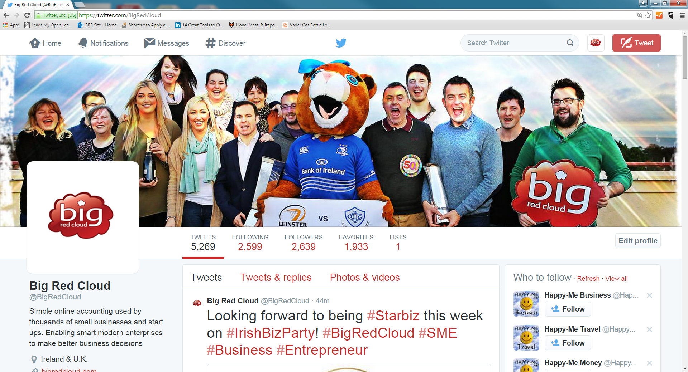This screenshot has width=688, height=372.
Task: Follow Happy-Me Travel
Action: tap(568, 343)
